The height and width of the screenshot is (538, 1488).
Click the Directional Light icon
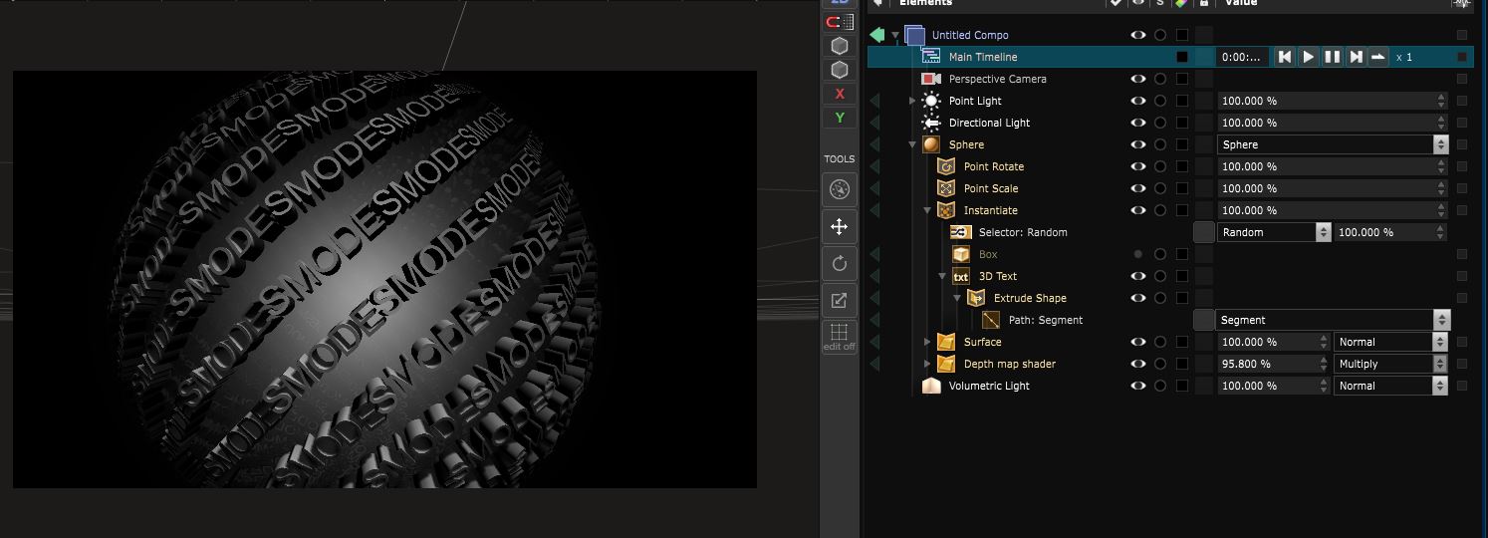tap(931, 123)
